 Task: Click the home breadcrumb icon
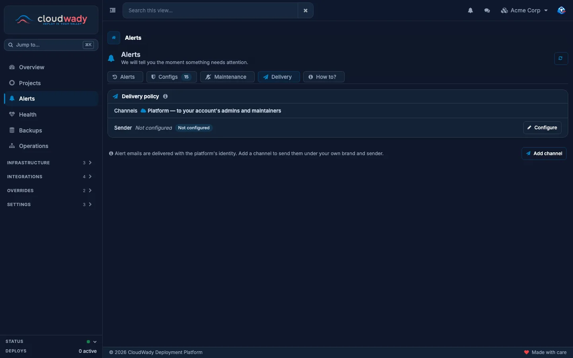tap(114, 38)
